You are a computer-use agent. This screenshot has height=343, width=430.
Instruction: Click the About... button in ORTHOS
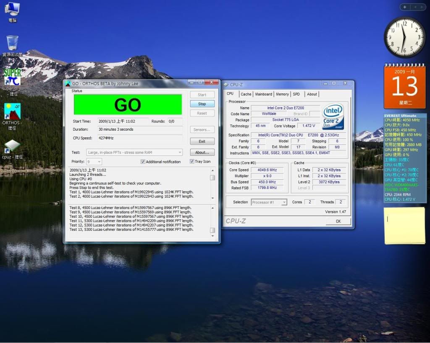pyautogui.click(x=202, y=152)
